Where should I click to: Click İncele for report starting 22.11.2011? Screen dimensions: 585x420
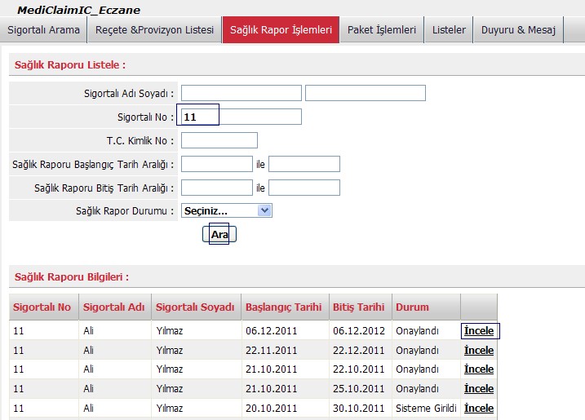coord(479,351)
